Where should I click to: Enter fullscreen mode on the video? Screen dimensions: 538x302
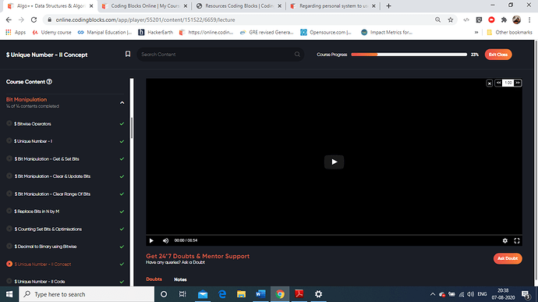(517, 240)
